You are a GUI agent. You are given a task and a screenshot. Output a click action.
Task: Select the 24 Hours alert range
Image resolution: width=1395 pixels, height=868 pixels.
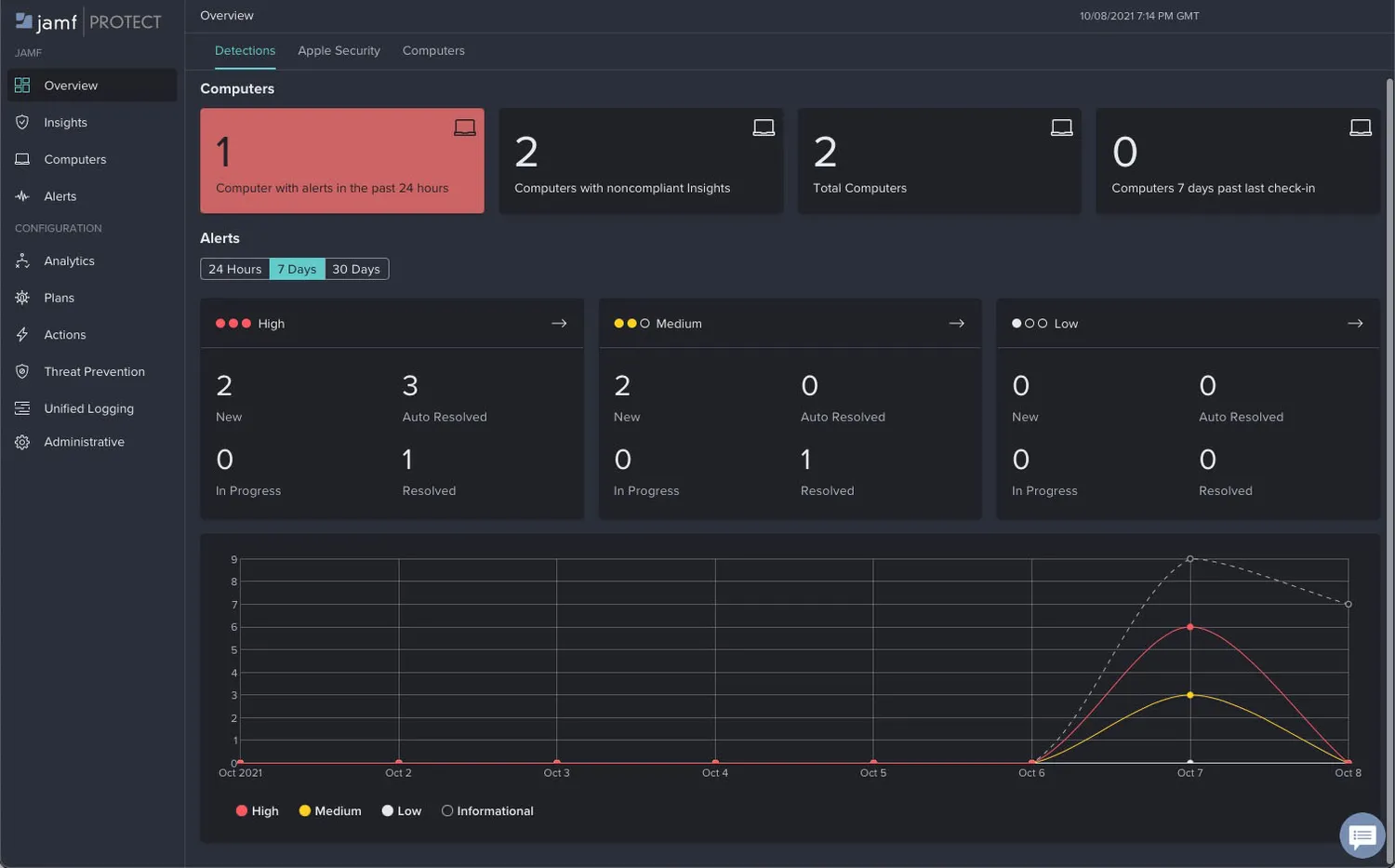point(235,269)
